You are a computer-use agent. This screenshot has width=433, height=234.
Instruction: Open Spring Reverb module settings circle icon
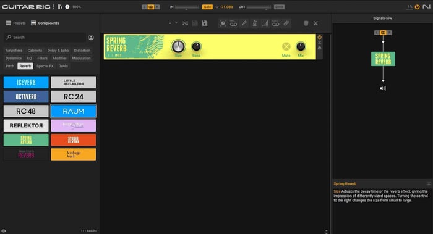tap(320, 48)
